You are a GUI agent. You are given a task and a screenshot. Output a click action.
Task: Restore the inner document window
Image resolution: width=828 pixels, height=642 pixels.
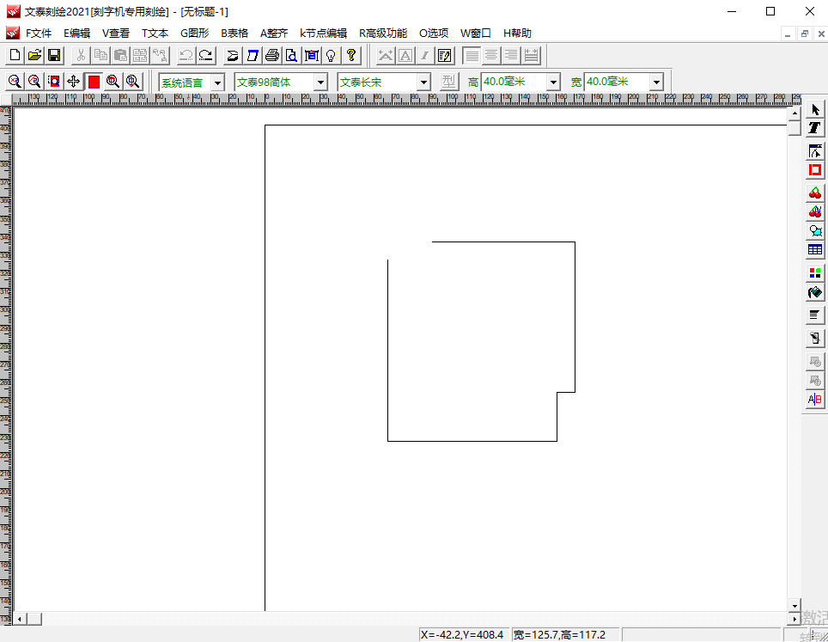804,34
